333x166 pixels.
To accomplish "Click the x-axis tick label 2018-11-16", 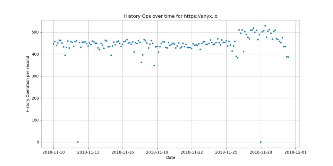I will (123, 152).
